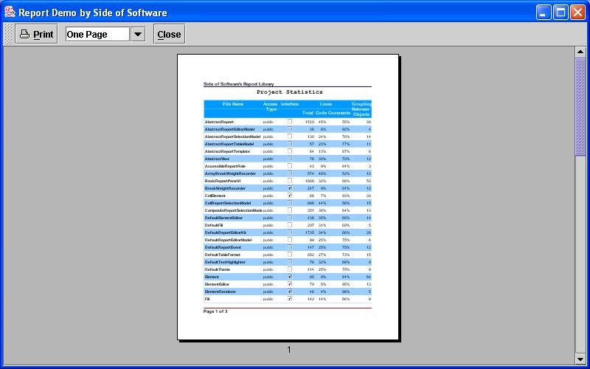Image resolution: width=590 pixels, height=369 pixels.
Task: Click the AbstractReportSelectionModel row name
Action: 232,137
